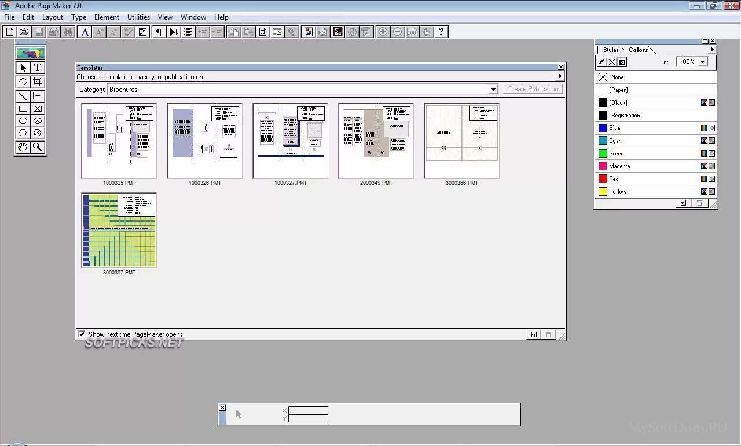Toggle Show next time PageMaker opens checkbox

82,334
